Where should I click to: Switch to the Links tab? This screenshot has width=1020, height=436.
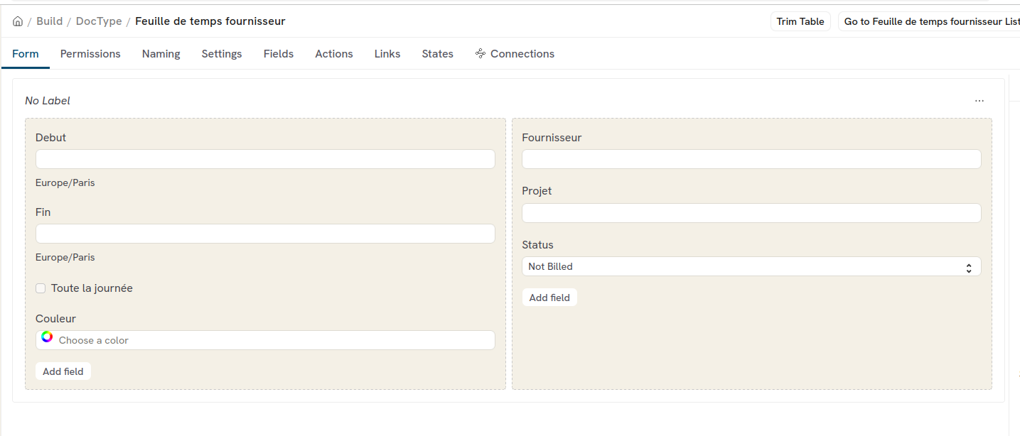(x=387, y=54)
